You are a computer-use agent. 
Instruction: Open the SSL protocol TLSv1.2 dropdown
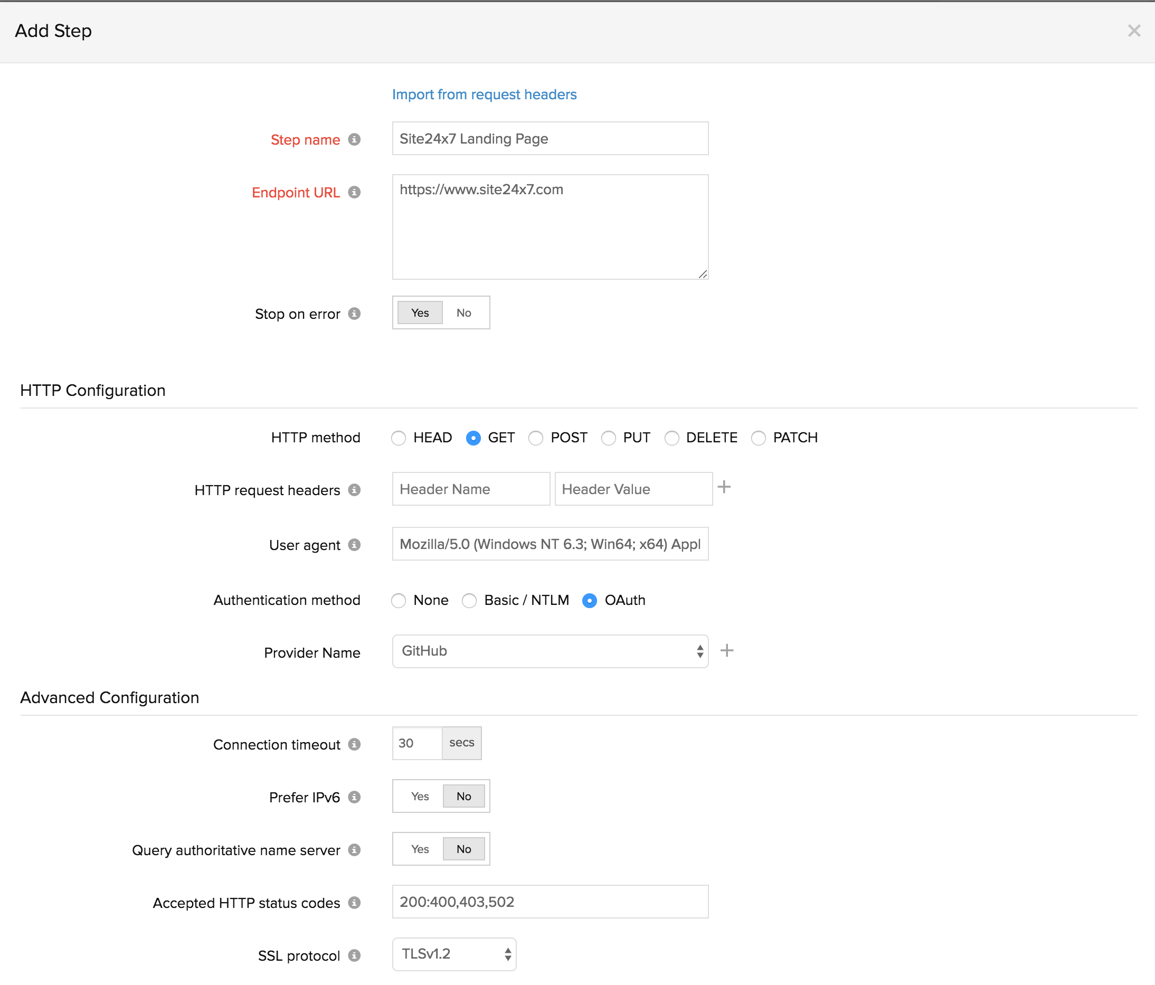pyautogui.click(x=454, y=954)
